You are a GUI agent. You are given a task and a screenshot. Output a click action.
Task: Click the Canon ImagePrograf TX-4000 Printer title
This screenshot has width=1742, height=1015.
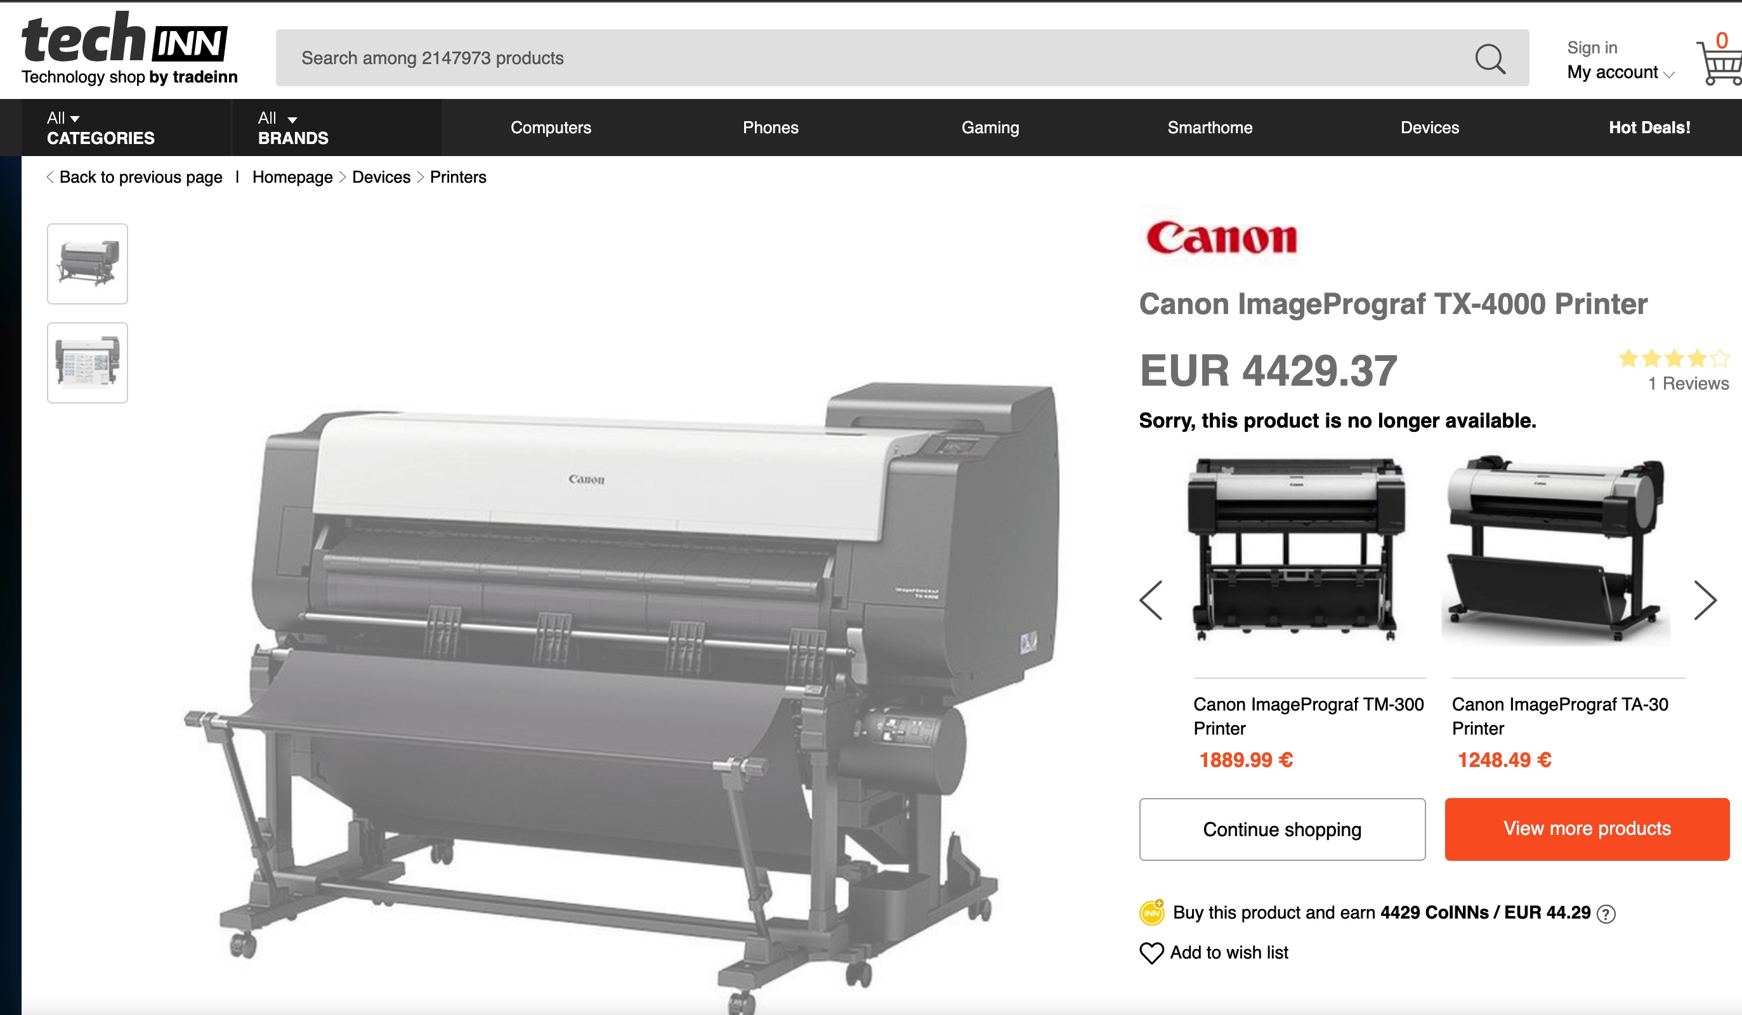[1393, 304]
